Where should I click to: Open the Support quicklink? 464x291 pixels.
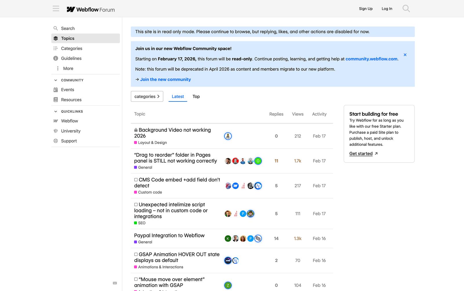coord(86,141)
